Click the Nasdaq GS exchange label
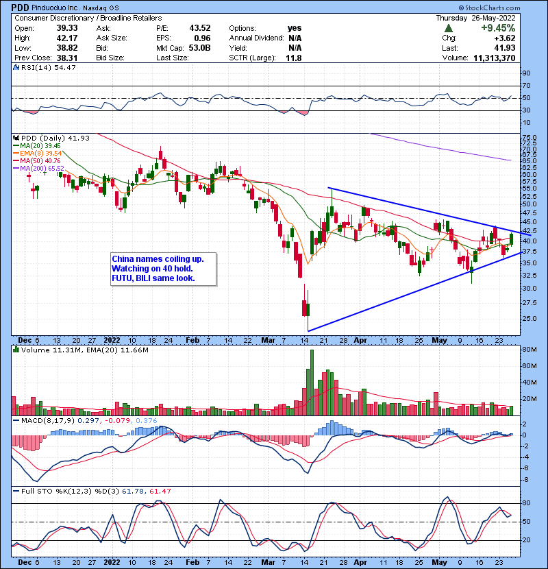 (101, 8)
